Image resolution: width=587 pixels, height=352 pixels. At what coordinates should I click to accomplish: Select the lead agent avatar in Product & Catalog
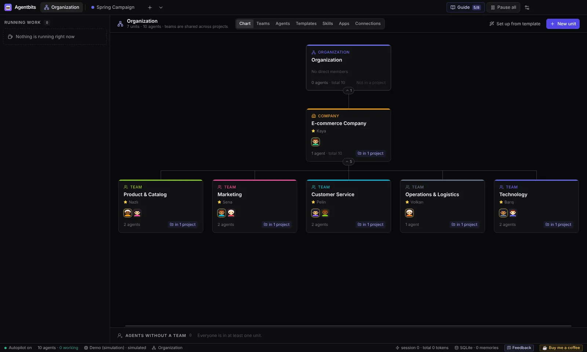tap(128, 213)
